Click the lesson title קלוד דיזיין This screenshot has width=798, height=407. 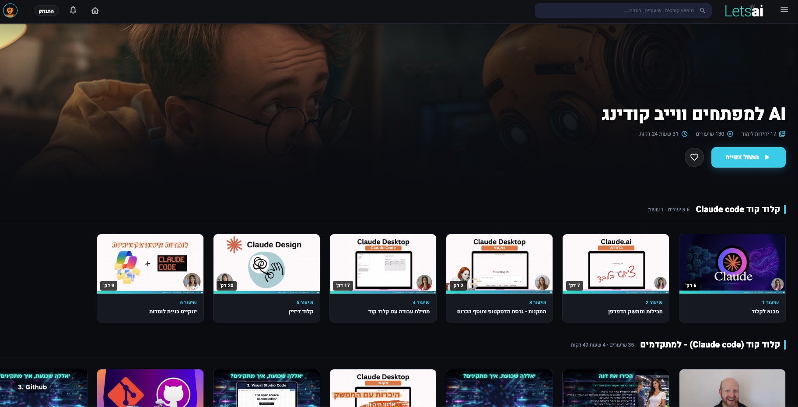301,312
